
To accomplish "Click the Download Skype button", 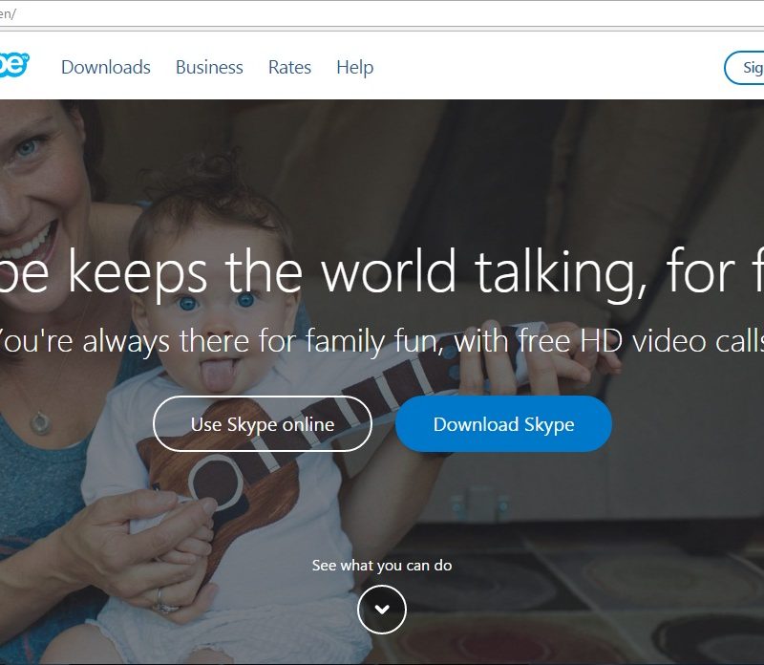I will point(503,424).
